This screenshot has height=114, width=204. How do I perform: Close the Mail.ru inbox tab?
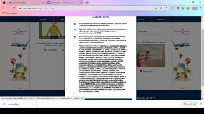[81, 3]
